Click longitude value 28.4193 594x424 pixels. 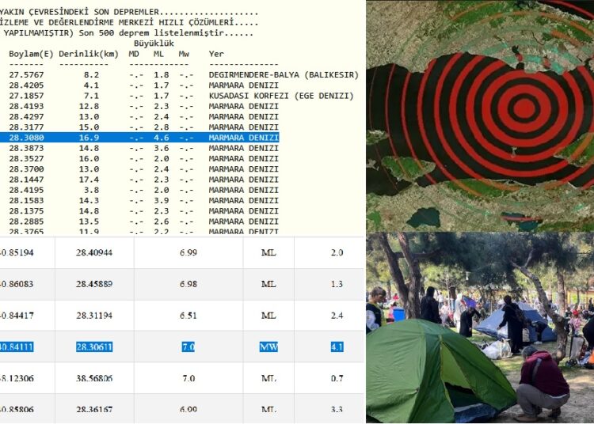(x=26, y=106)
